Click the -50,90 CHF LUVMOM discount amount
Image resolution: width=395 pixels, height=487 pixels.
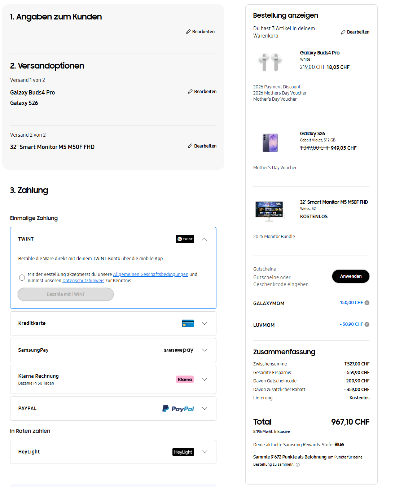[x=351, y=324]
